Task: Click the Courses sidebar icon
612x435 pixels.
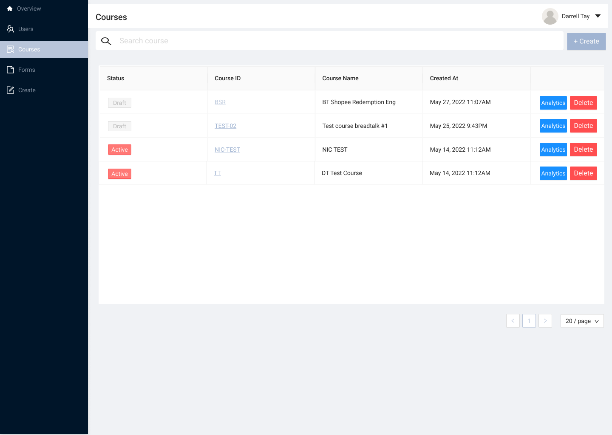Action: pos(11,49)
